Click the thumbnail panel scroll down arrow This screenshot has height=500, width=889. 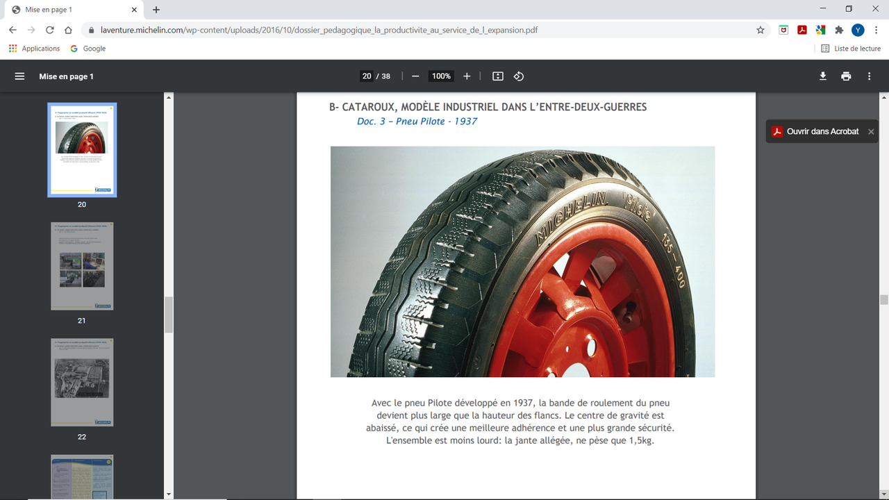(x=168, y=494)
